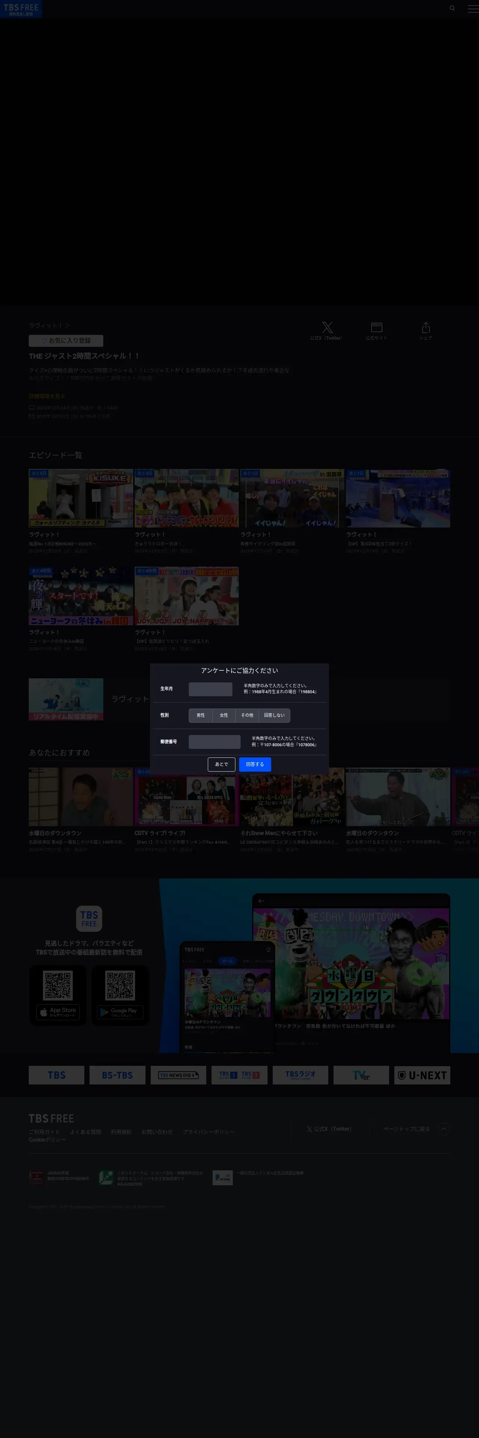
Task: Open the official X (Twitter) icon
Action: point(327,327)
